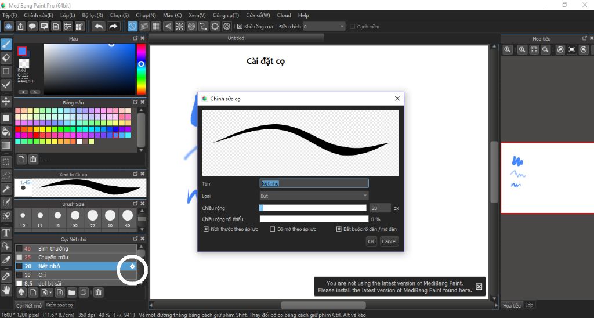This screenshot has width=594, height=318.
Task: Select the Bình thường brush
Action: [76, 248]
